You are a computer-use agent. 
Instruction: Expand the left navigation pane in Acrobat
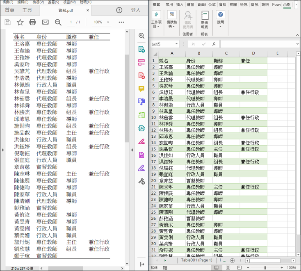(3, 150)
